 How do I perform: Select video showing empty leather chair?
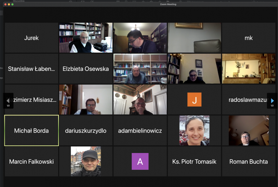pyautogui.click(x=194, y=38)
